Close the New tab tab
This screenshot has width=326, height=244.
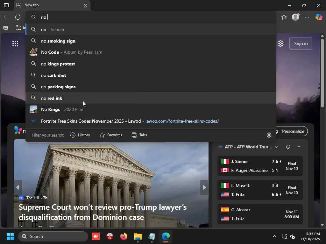pos(85,5)
